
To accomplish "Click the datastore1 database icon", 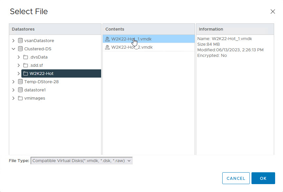I will [20, 90].
